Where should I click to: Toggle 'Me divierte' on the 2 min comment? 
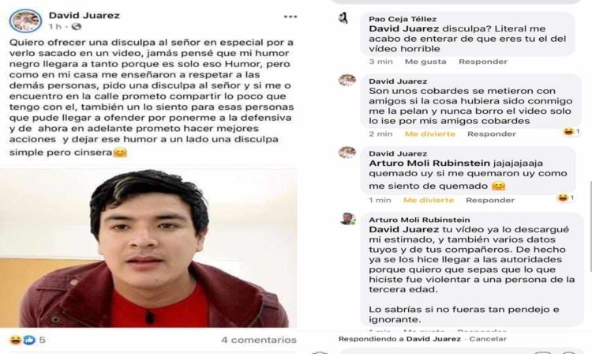point(430,134)
